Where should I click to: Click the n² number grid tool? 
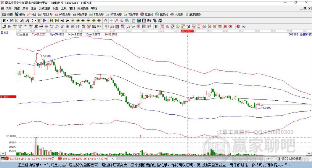52,27
